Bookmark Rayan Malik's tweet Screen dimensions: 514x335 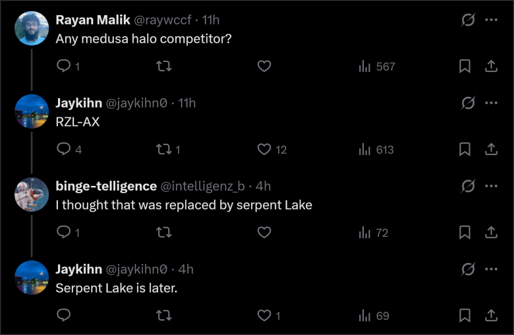pyautogui.click(x=465, y=67)
